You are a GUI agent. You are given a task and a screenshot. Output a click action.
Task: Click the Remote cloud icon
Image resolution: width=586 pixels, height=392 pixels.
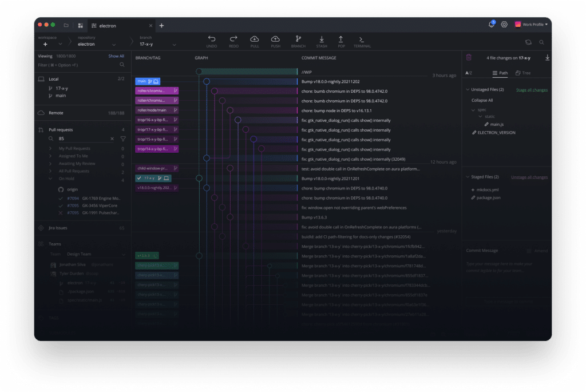[x=41, y=113]
